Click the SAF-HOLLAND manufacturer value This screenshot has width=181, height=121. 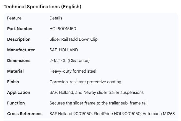(63, 50)
